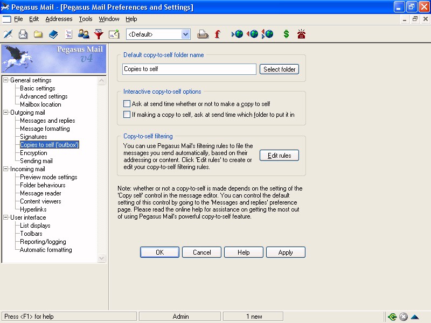Click the grey X circle status icon
431x323 pixels.
403,317
